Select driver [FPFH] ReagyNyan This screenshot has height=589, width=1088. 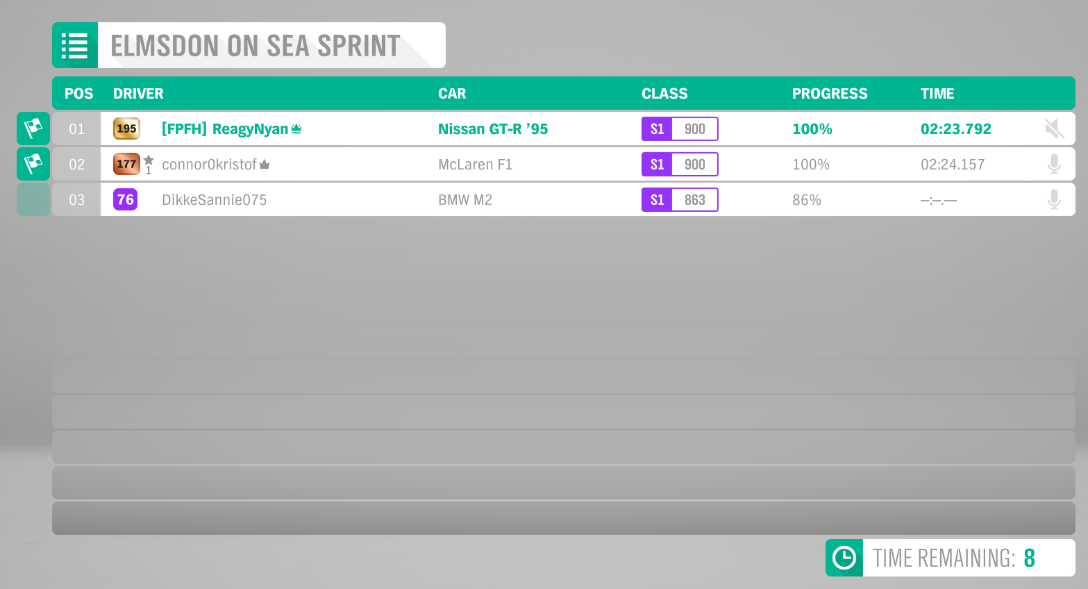[224, 129]
